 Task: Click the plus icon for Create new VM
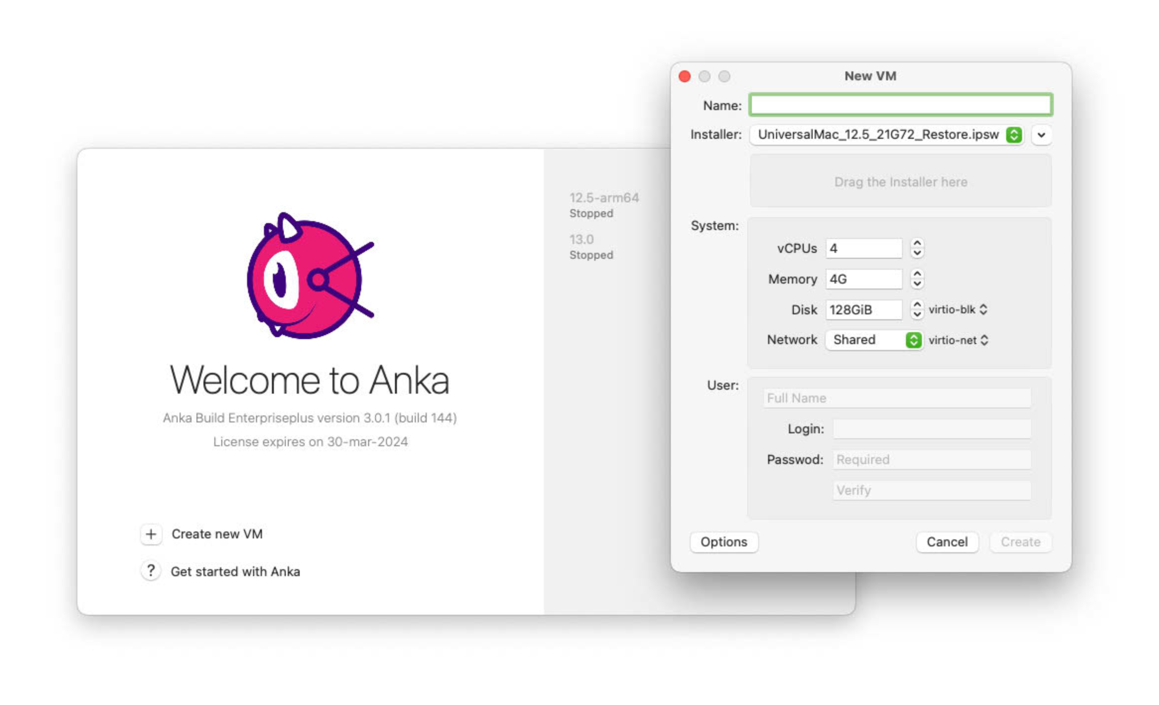tap(151, 533)
